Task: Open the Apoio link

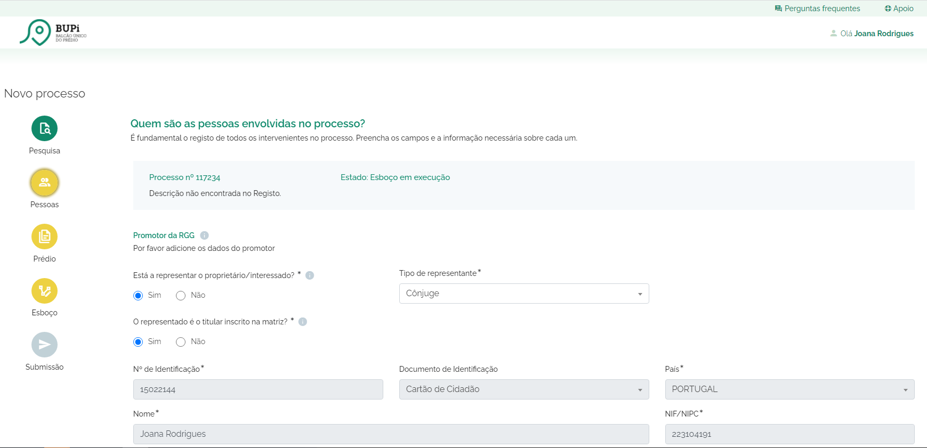Action: click(x=903, y=9)
